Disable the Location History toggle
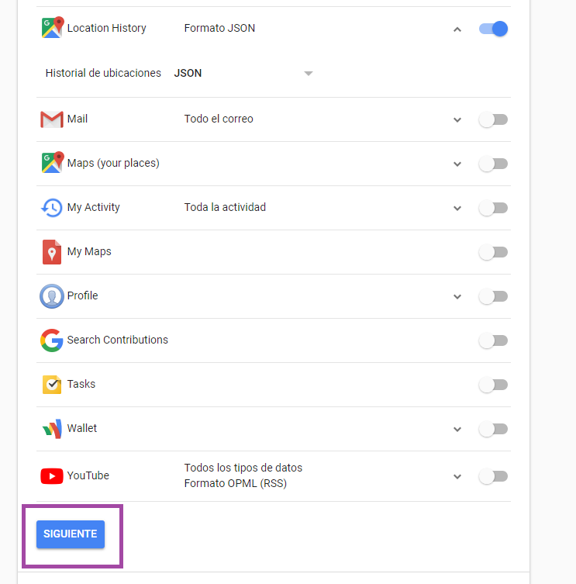This screenshot has width=576, height=584. [493, 29]
